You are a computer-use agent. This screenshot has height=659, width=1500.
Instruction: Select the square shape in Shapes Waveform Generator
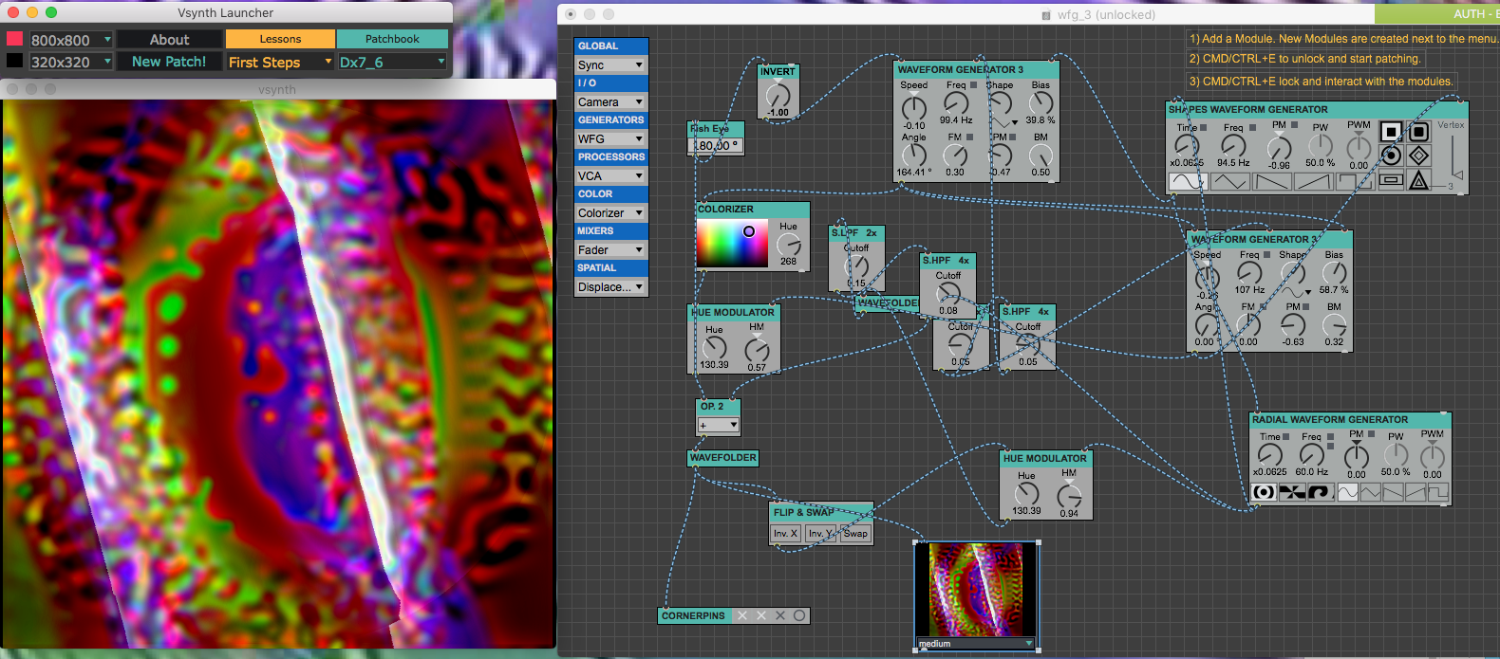(1391, 132)
